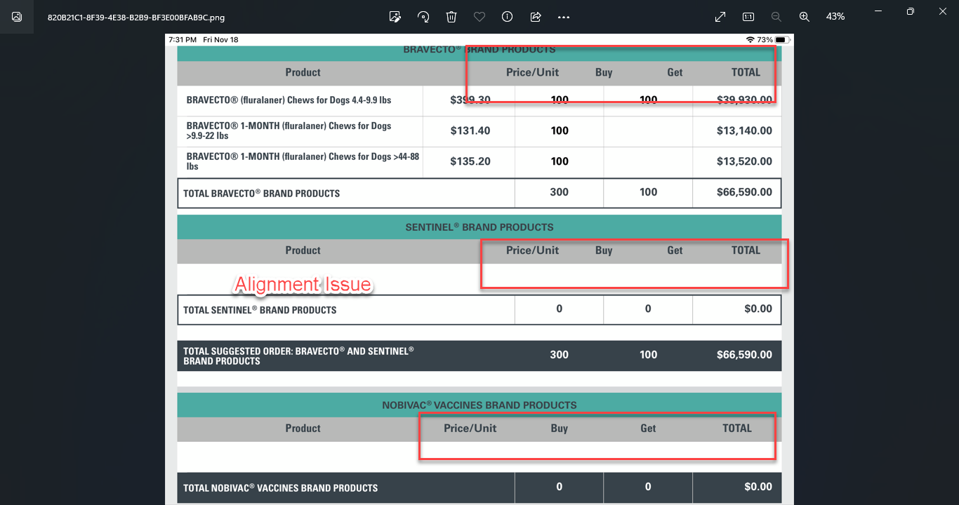Click the battery icon in iPad status bar
959x505 pixels.
783,40
